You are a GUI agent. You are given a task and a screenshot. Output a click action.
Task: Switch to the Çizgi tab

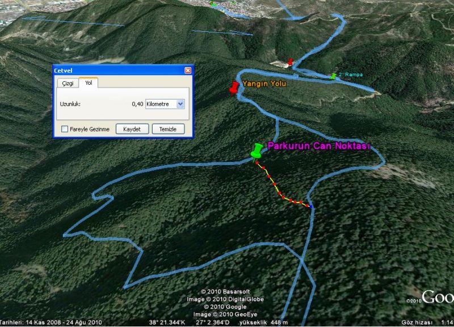click(x=68, y=83)
